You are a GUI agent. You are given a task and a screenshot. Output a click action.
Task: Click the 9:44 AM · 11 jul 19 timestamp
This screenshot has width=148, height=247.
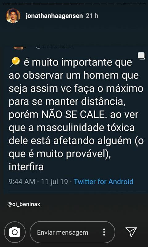pos(38,182)
